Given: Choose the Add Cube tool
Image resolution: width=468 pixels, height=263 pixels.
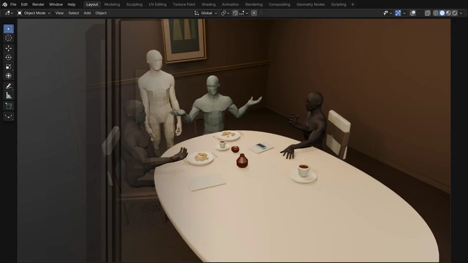Looking at the screenshot, I should coord(8,106).
